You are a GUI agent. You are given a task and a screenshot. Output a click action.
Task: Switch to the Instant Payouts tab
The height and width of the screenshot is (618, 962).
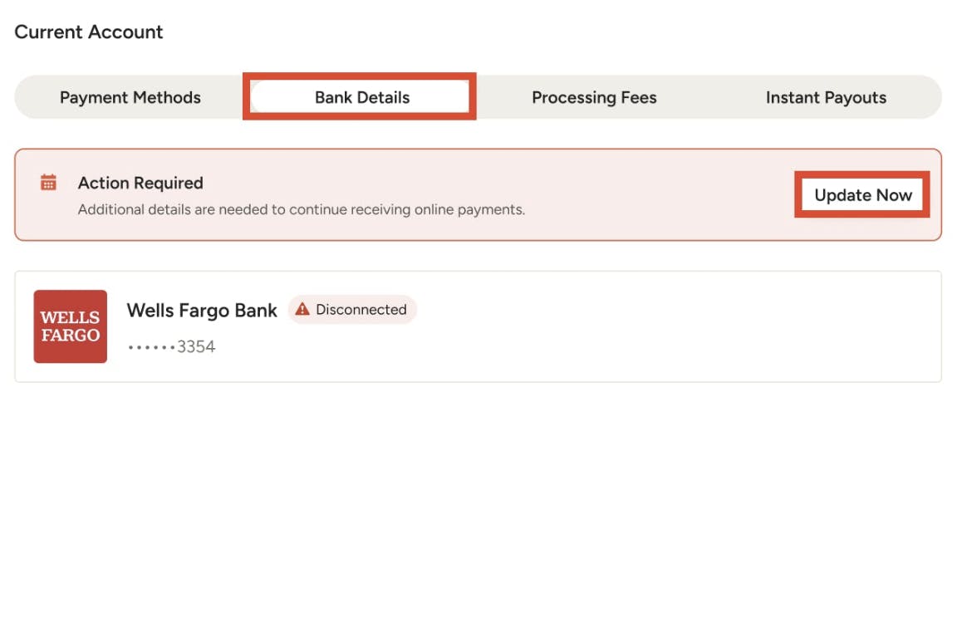826,97
